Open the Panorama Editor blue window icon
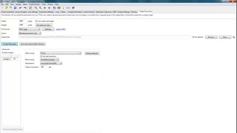 pyautogui.click(x=54, y=8)
